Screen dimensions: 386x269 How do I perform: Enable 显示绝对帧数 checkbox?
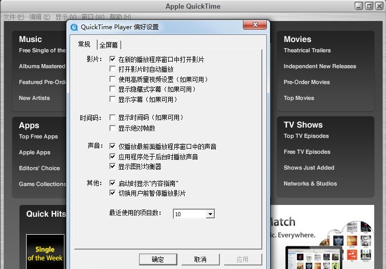pos(112,128)
